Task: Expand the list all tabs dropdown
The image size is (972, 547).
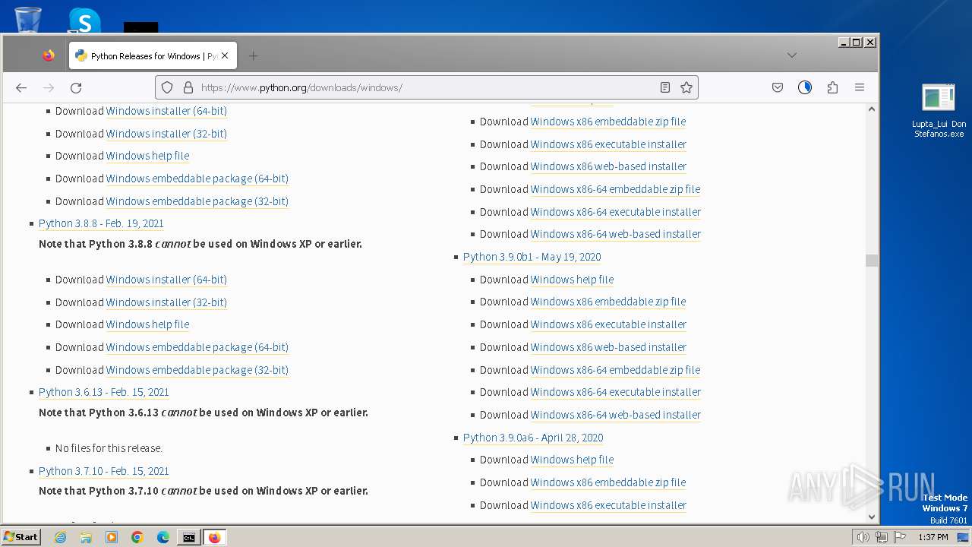Action: [792, 55]
